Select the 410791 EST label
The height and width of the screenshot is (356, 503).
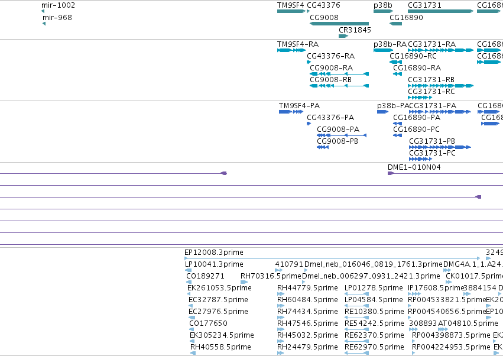click(x=288, y=264)
